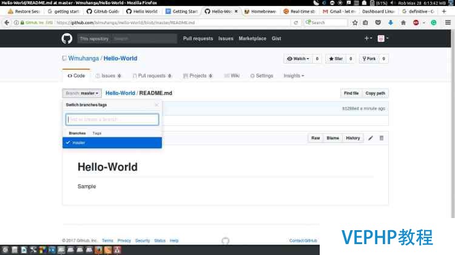Delete this file with the trash icon
Screen dimensions: 455x255
[x=382, y=138]
